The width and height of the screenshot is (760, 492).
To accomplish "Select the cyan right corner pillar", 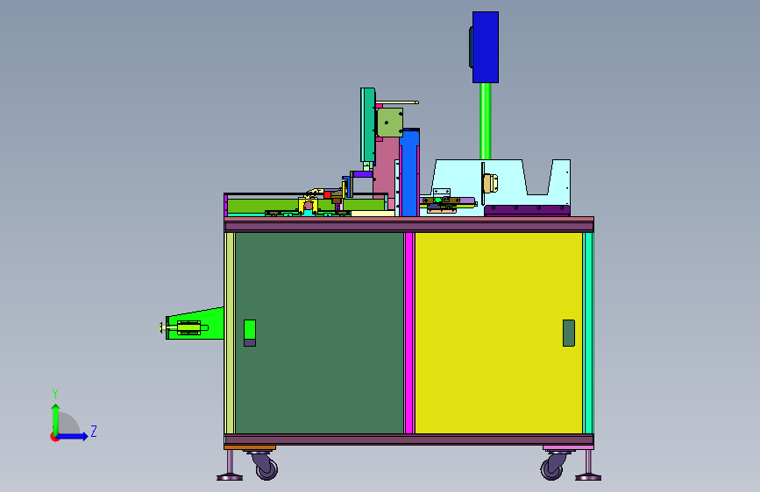I will 589,334.
